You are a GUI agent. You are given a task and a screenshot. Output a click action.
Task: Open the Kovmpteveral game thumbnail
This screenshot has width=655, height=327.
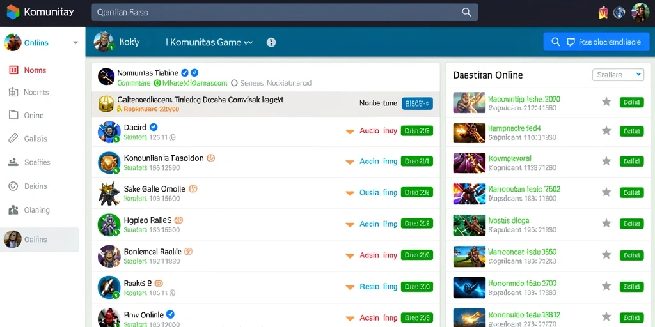click(x=469, y=163)
